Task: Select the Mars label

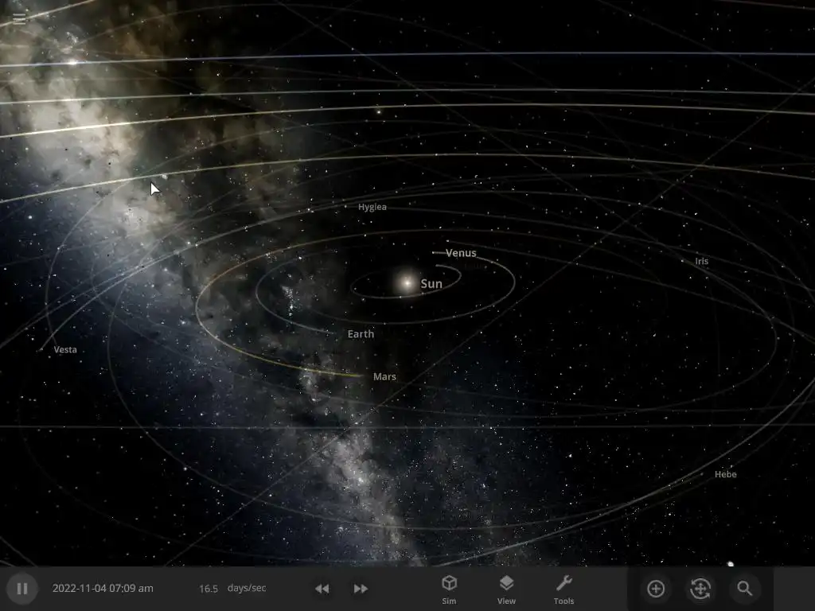Action: [384, 376]
